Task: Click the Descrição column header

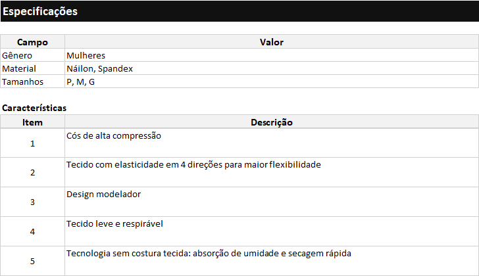Action: coord(272,122)
